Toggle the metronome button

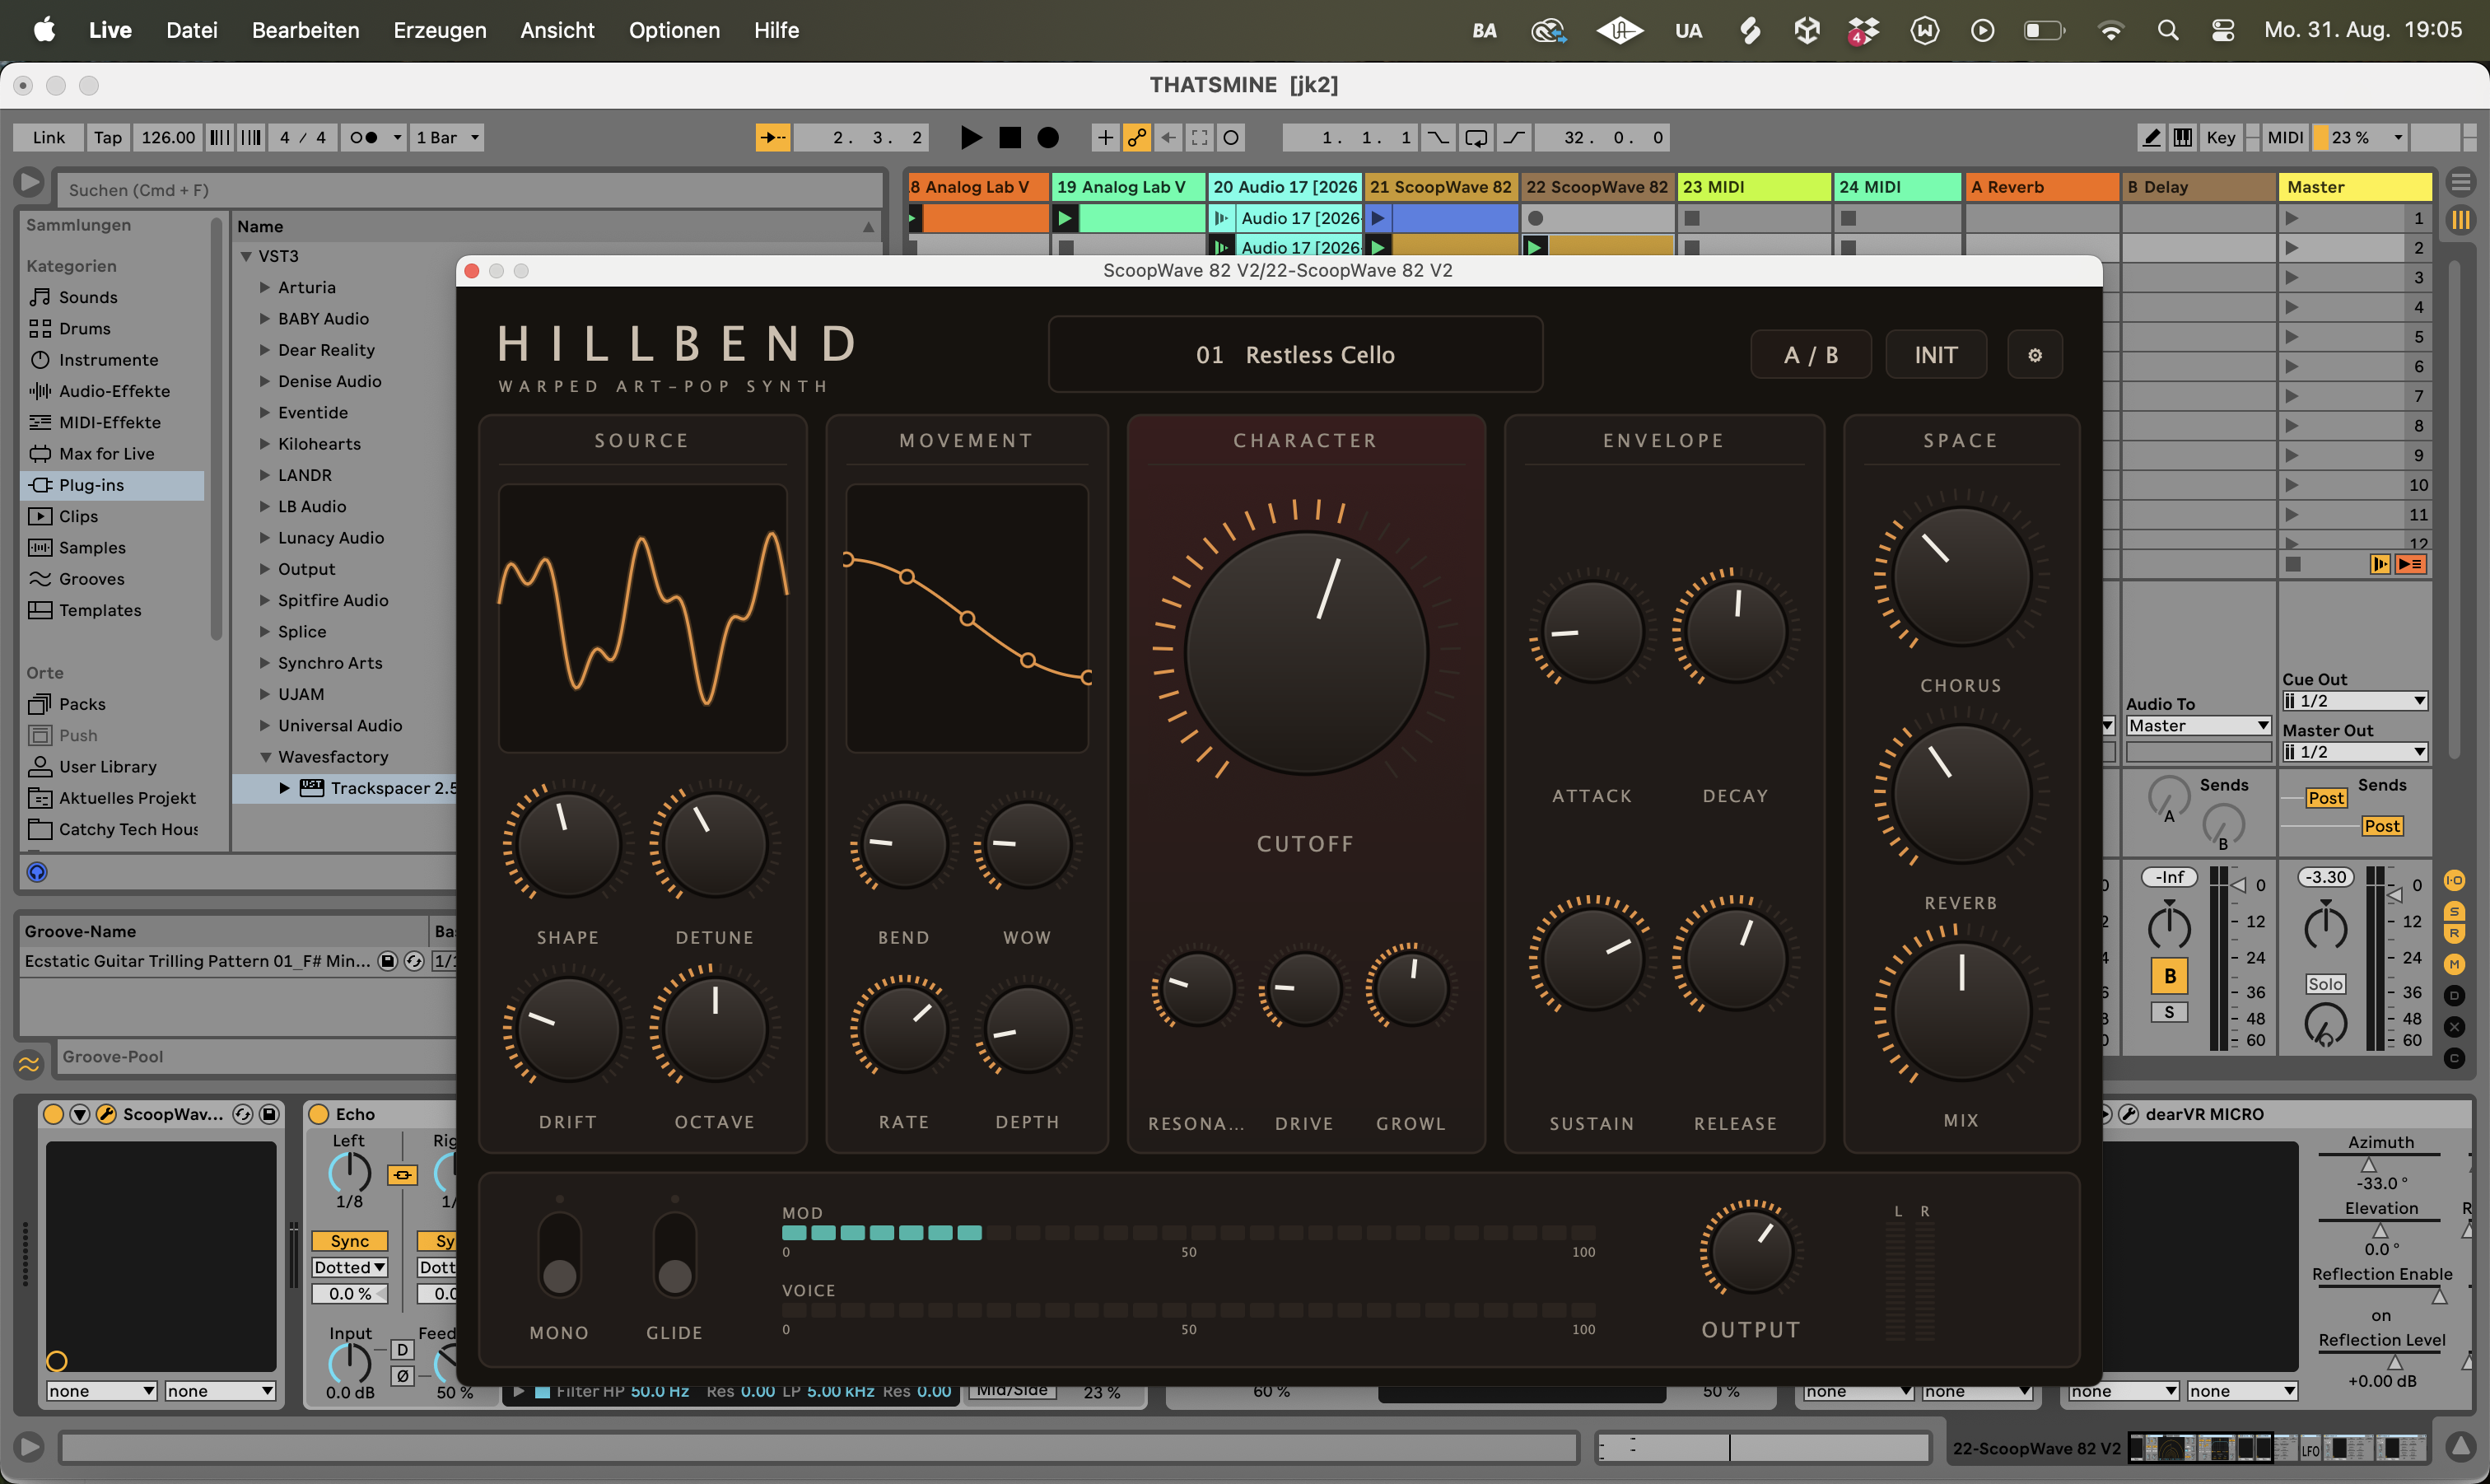coord(361,138)
